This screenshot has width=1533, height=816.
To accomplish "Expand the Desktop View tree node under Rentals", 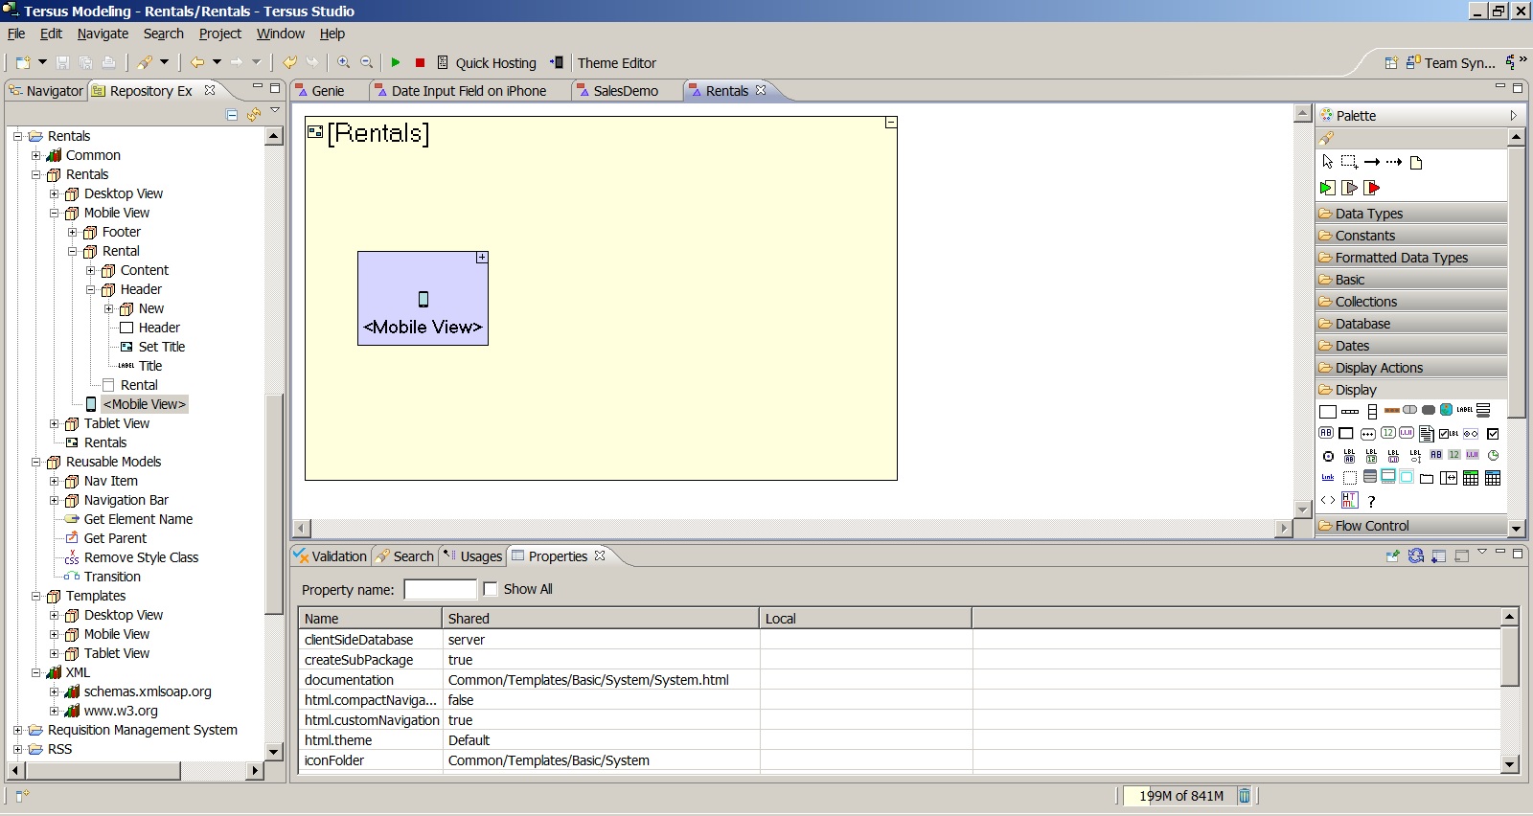I will [55, 193].
